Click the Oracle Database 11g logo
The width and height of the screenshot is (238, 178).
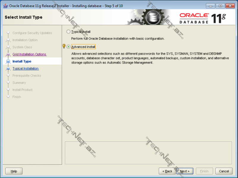(203, 18)
